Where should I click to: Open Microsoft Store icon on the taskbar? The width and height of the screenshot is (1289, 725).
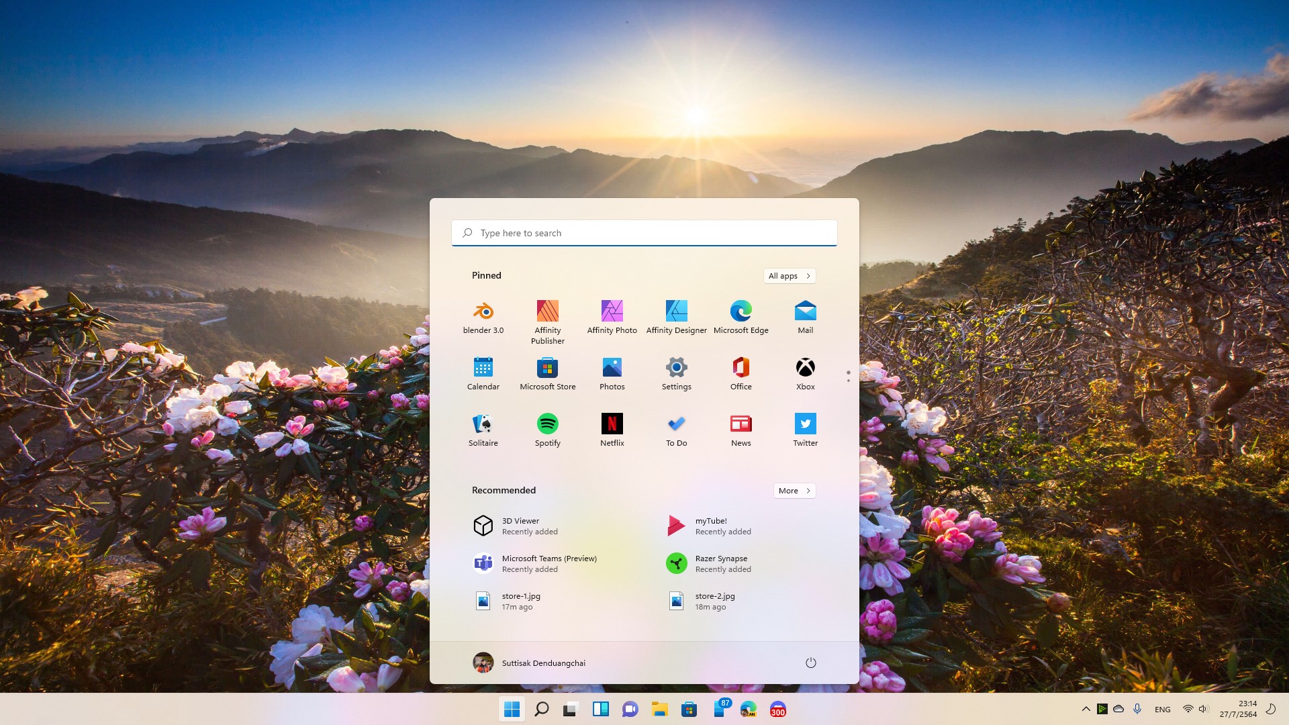[689, 710]
